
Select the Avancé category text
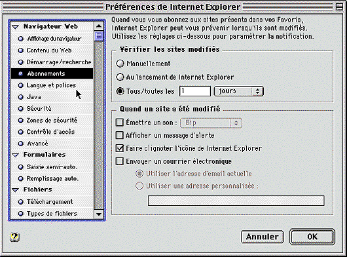37,144
